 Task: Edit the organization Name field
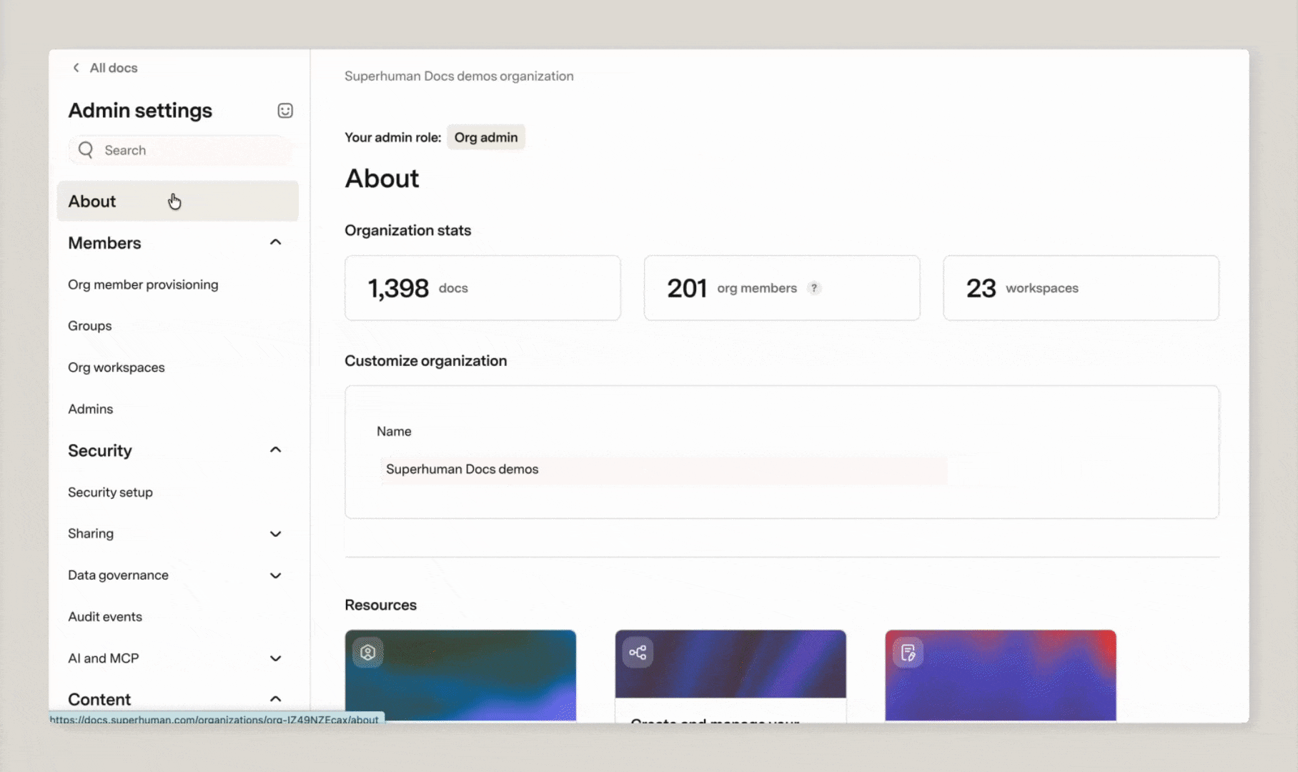663,469
